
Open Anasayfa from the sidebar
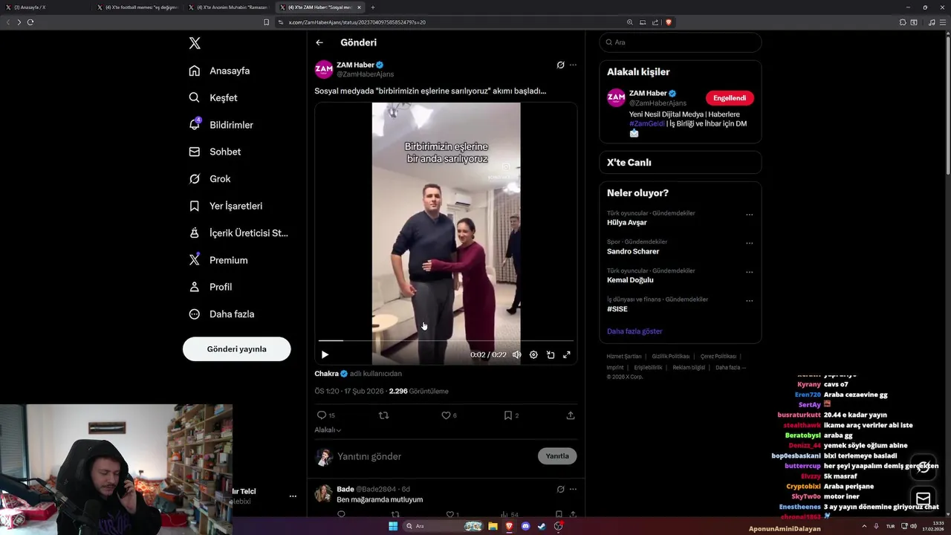point(219,71)
